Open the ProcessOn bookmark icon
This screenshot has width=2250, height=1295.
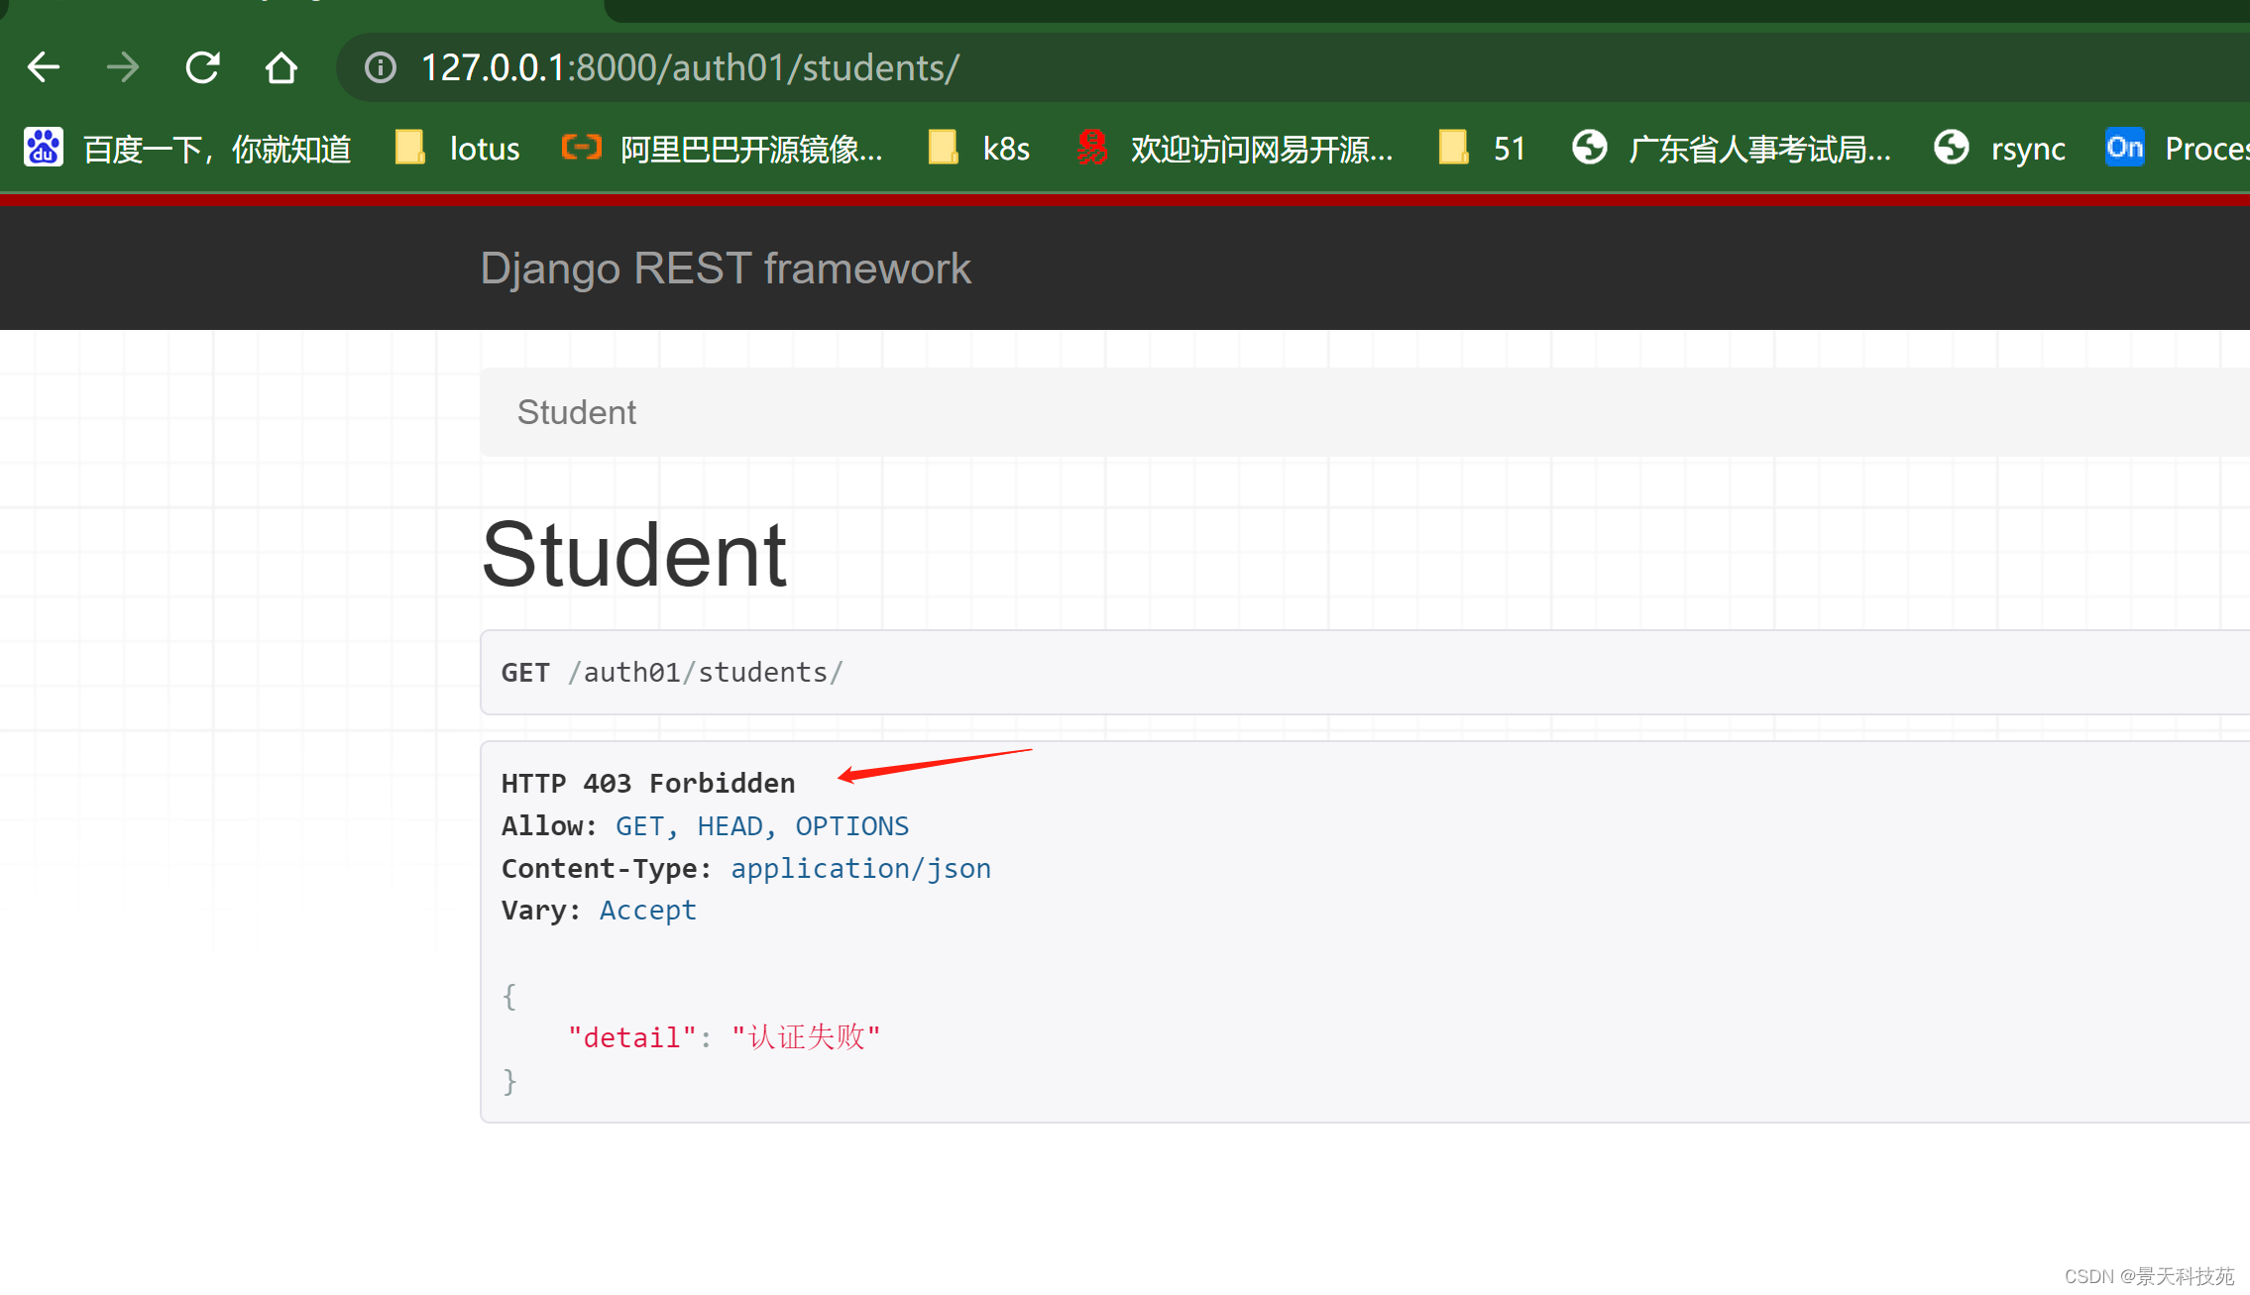click(2124, 148)
